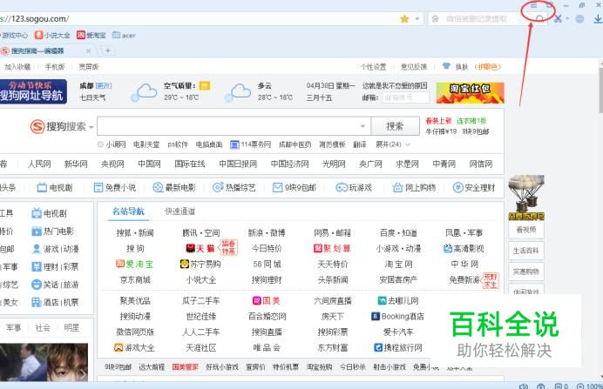
Task: Open 新华网 from the news sites row
Action: pos(76,164)
